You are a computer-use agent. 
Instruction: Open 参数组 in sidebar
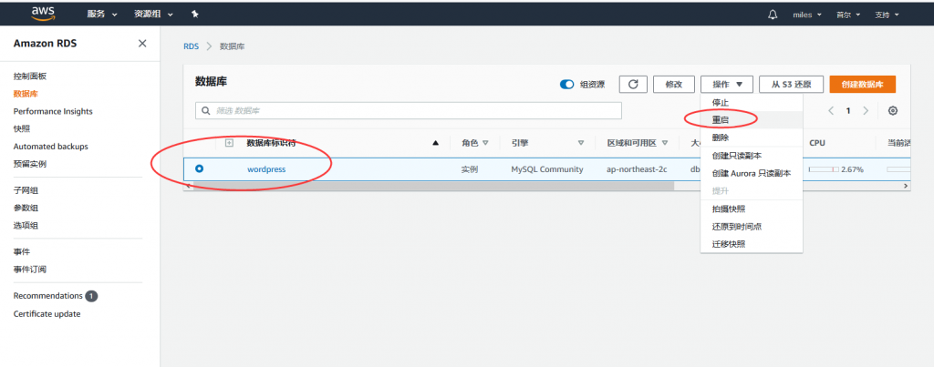(26, 209)
